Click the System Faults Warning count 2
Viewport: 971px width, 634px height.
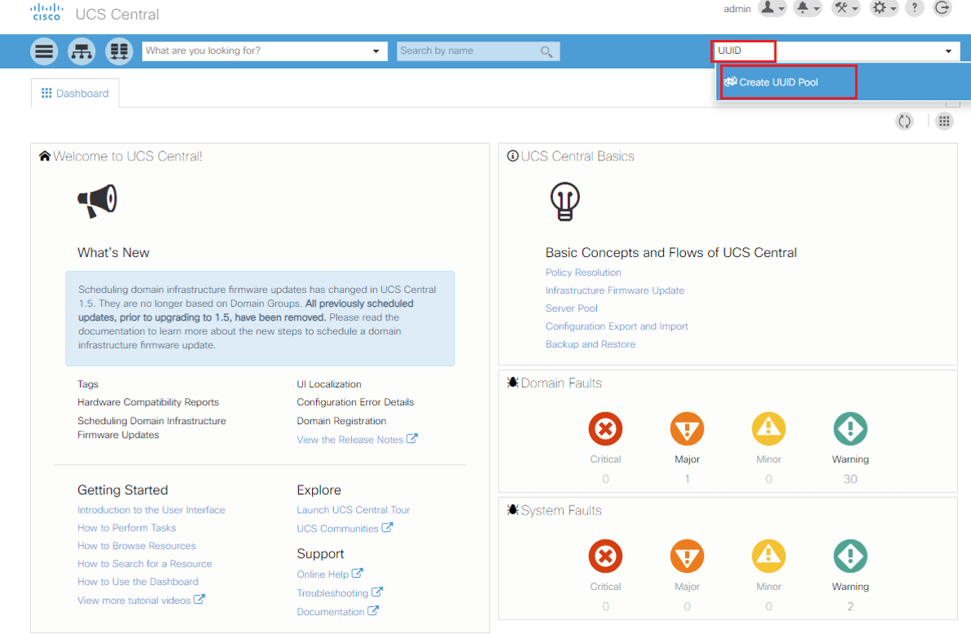[850, 606]
